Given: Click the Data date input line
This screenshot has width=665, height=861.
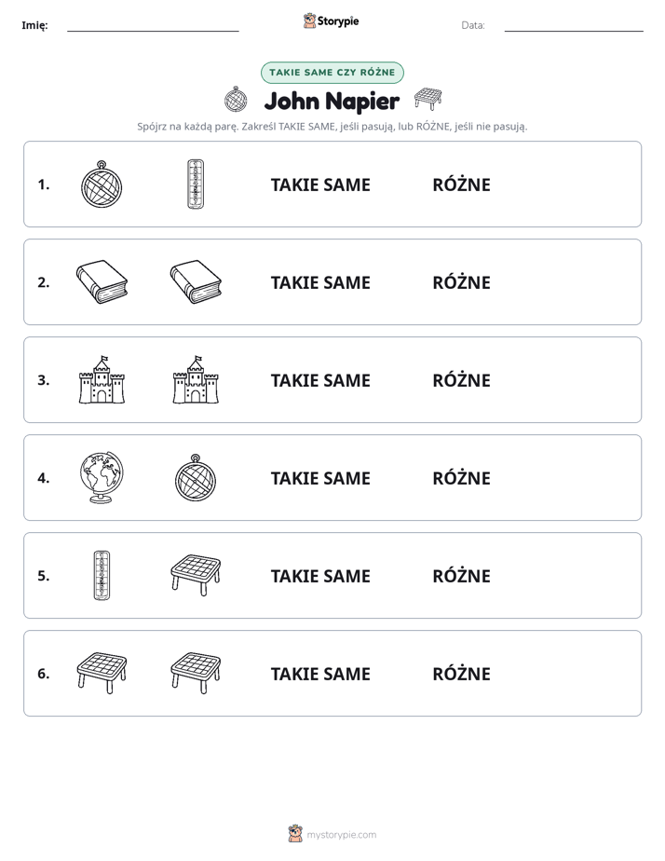Looking at the screenshot, I should pos(574,26).
